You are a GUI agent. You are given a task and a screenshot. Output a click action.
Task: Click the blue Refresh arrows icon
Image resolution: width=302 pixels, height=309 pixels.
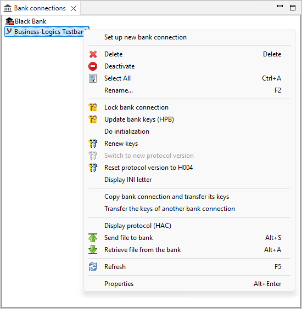tap(93, 267)
